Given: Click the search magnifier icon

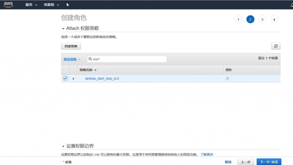Looking at the screenshot, I should [x=90, y=59].
